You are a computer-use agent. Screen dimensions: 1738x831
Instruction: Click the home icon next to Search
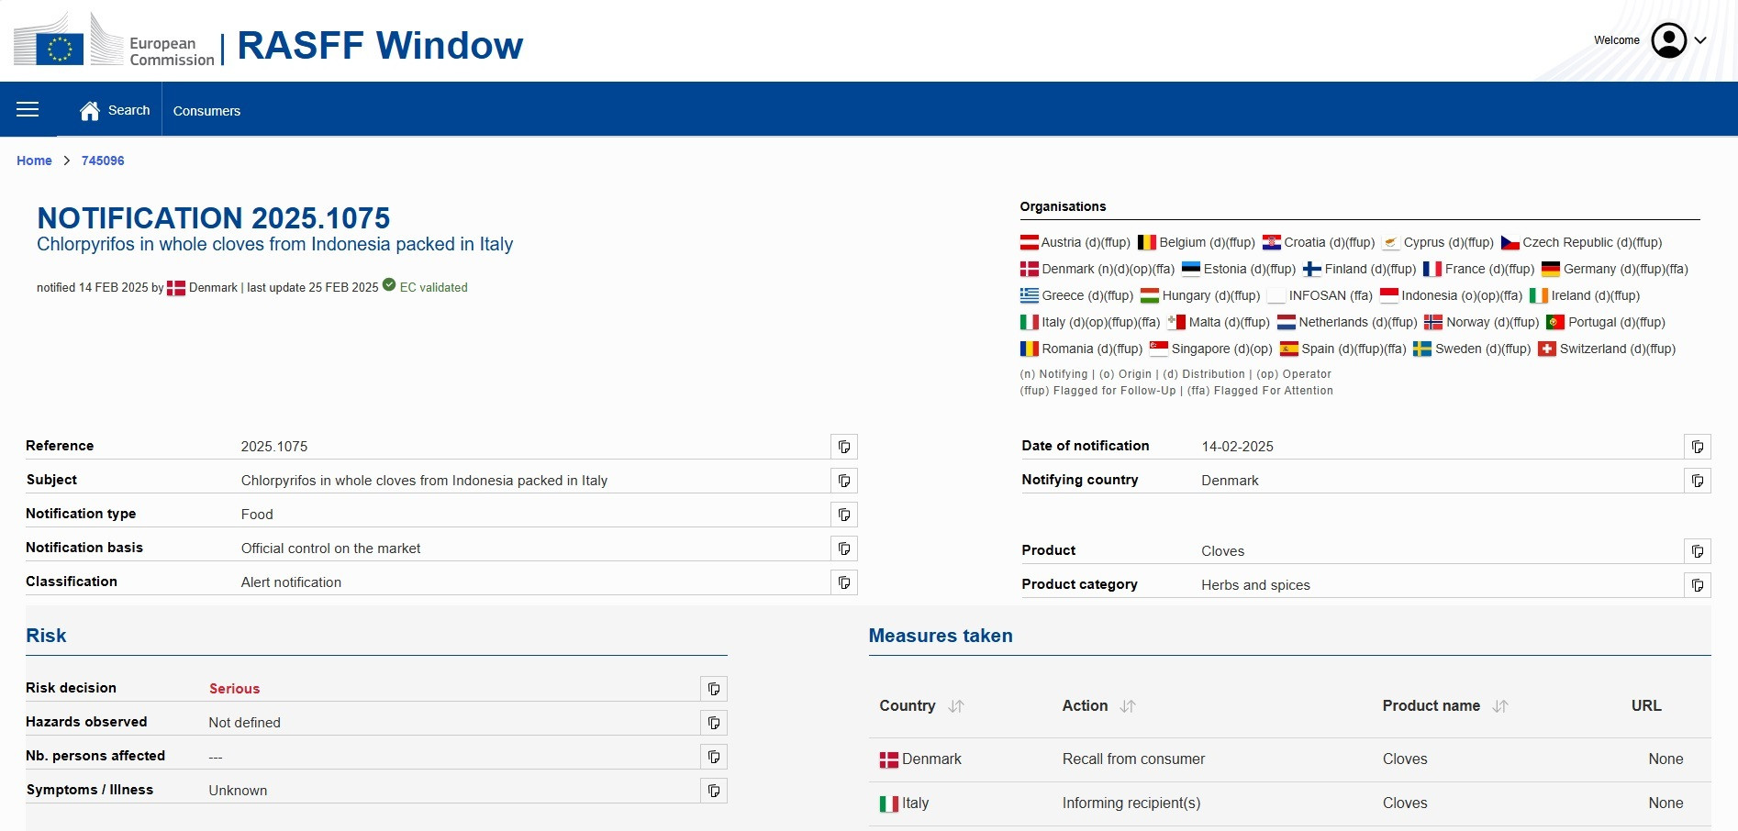coord(90,111)
